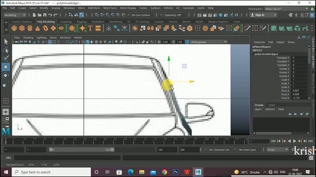Click the MEL command input line
316x177 pixels.
68,158
